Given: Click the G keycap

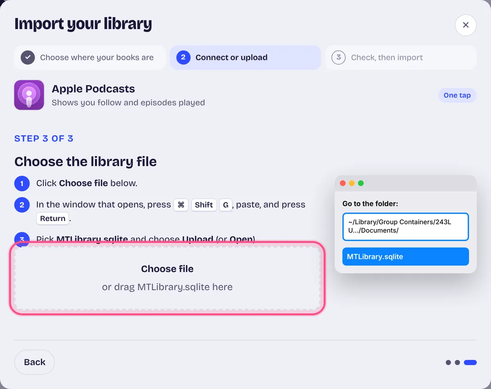Looking at the screenshot, I should click(x=226, y=205).
